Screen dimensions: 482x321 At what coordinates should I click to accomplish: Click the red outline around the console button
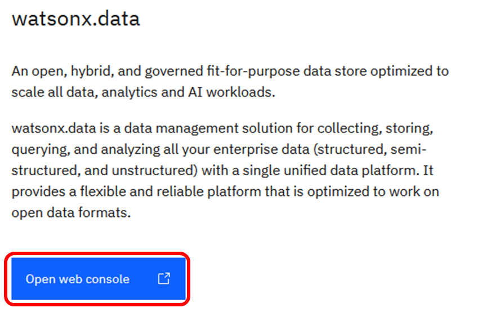[x=98, y=255]
